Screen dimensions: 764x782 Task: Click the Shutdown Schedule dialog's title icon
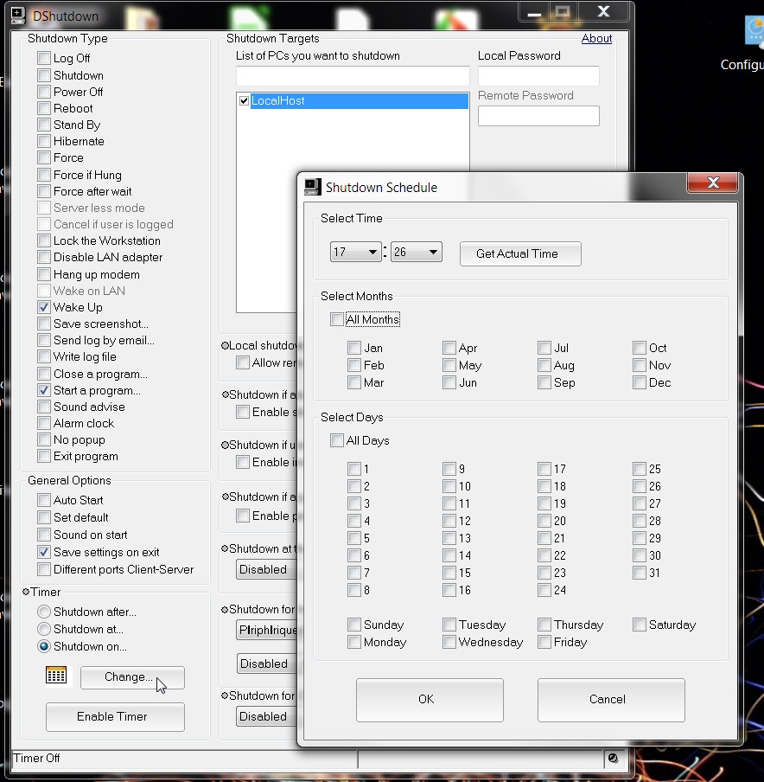[313, 187]
